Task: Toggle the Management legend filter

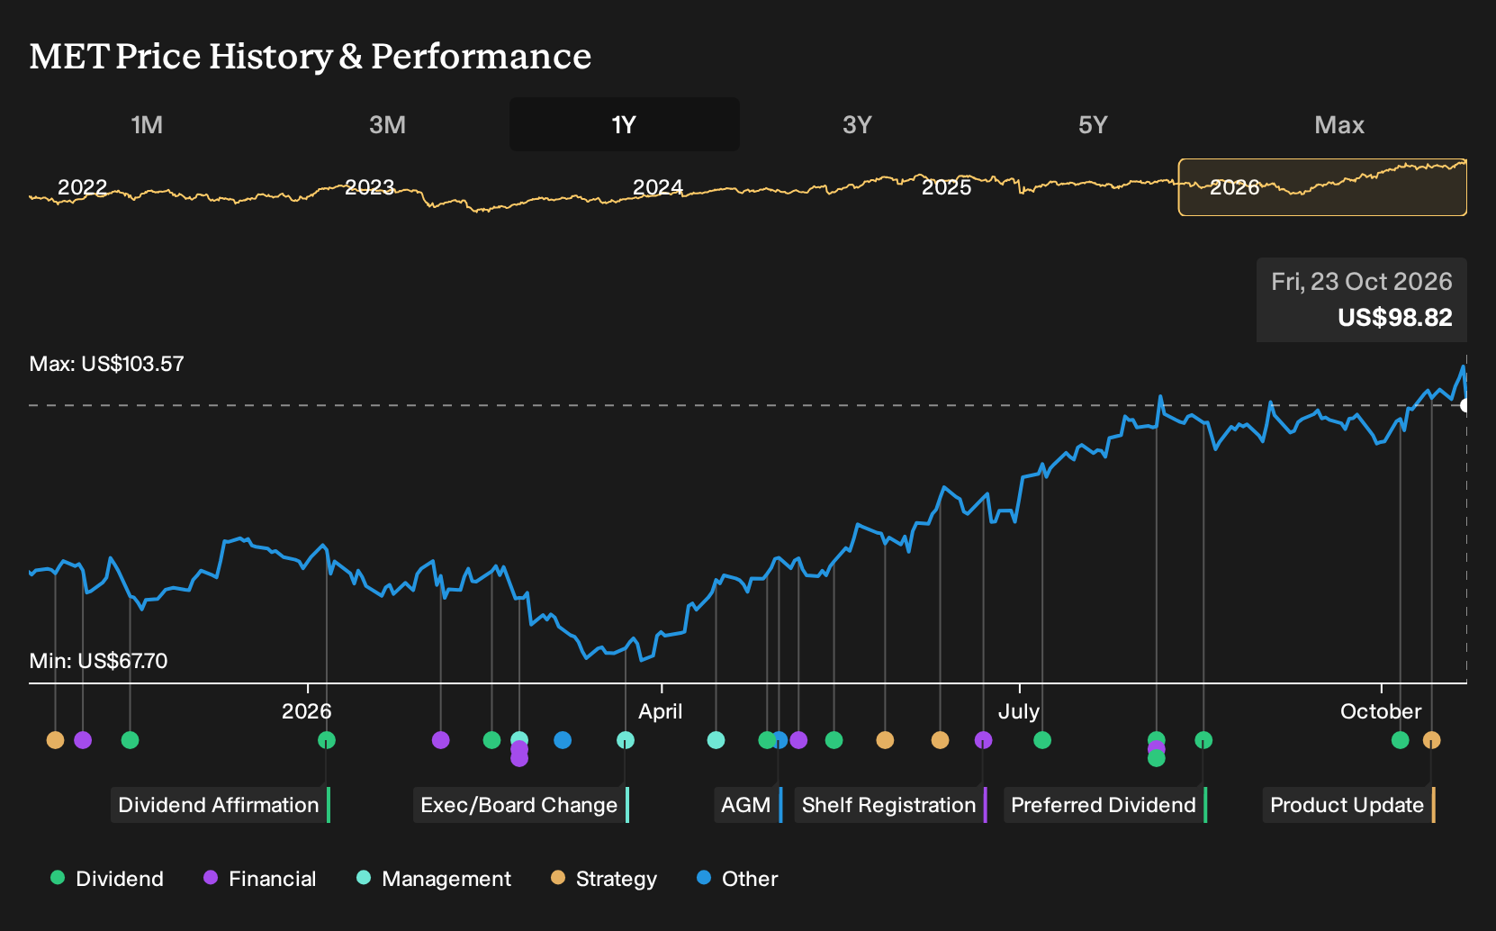Action: tap(434, 878)
